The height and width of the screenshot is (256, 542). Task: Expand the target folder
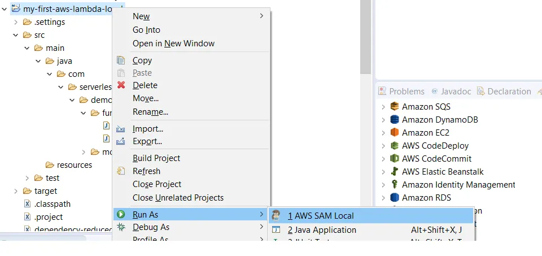[16, 191]
